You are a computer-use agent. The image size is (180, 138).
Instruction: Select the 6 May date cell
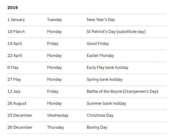(x=13, y=67)
